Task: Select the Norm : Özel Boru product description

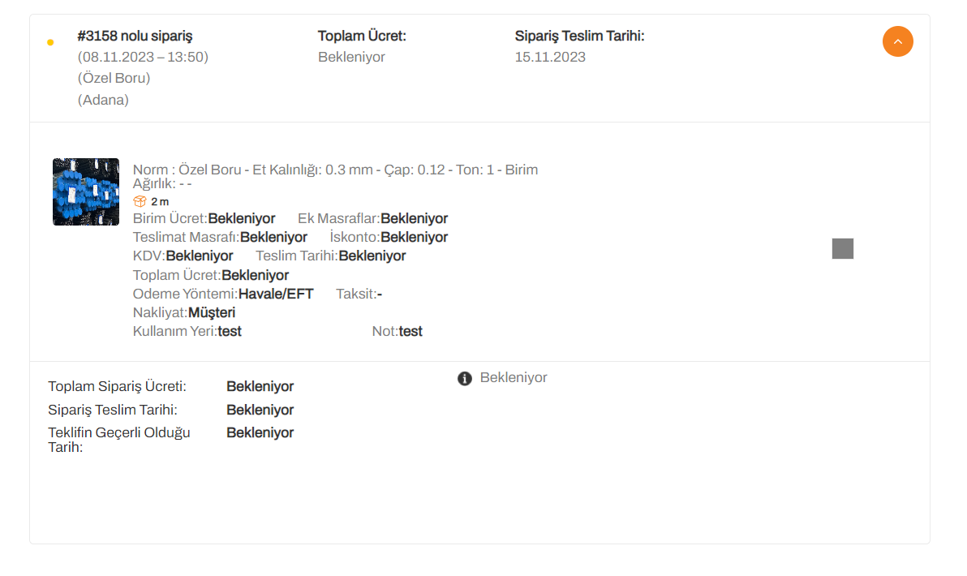Action: pyautogui.click(x=336, y=176)
